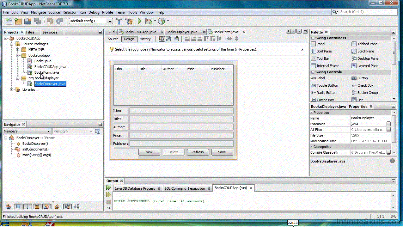Image resolution: width=403 pixels, height=227 pixels.
Task: Click the New File toolbar icon
Action: tap(9, 21)
